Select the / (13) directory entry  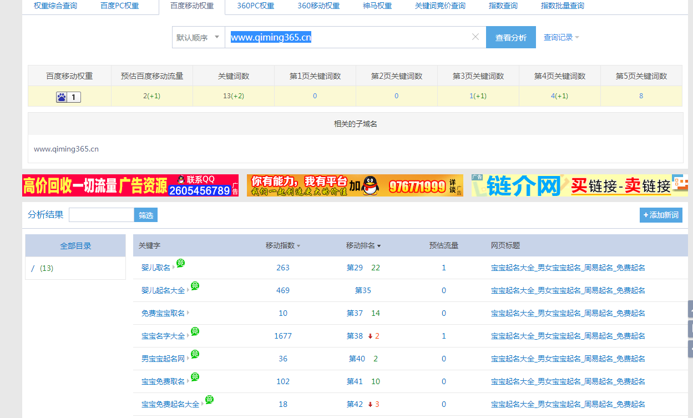click(x=42, y=268)
